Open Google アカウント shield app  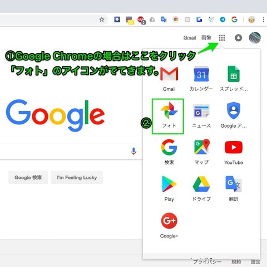pos(234,115)
